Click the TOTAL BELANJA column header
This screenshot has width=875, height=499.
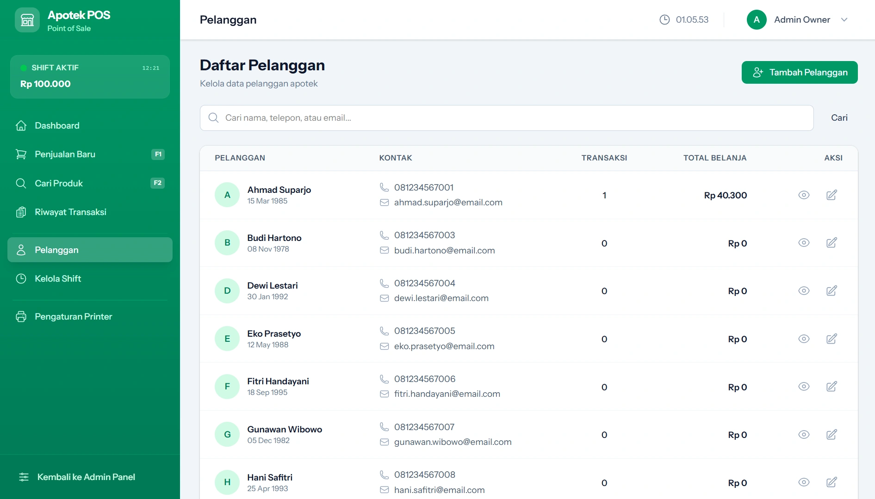pos(715,158)
